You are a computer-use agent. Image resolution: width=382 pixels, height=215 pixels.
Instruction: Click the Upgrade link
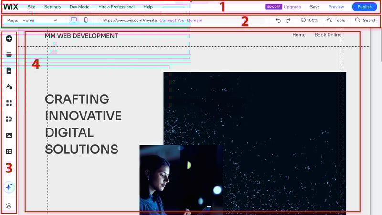pos(292,7)
